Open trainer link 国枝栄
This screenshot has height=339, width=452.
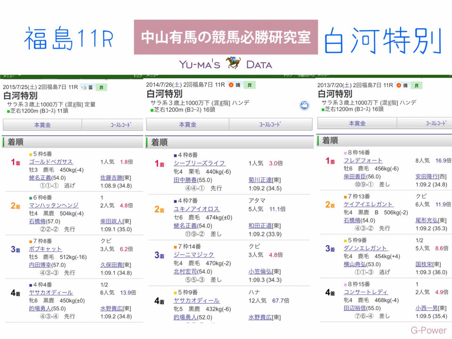(424, 264)
